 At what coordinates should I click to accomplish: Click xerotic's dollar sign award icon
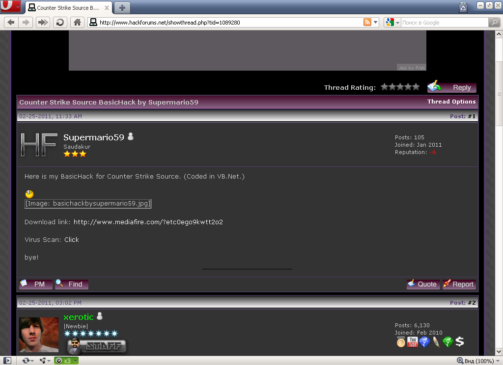460,341
